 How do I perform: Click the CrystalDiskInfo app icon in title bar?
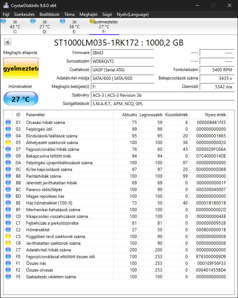tap(5, 5)
